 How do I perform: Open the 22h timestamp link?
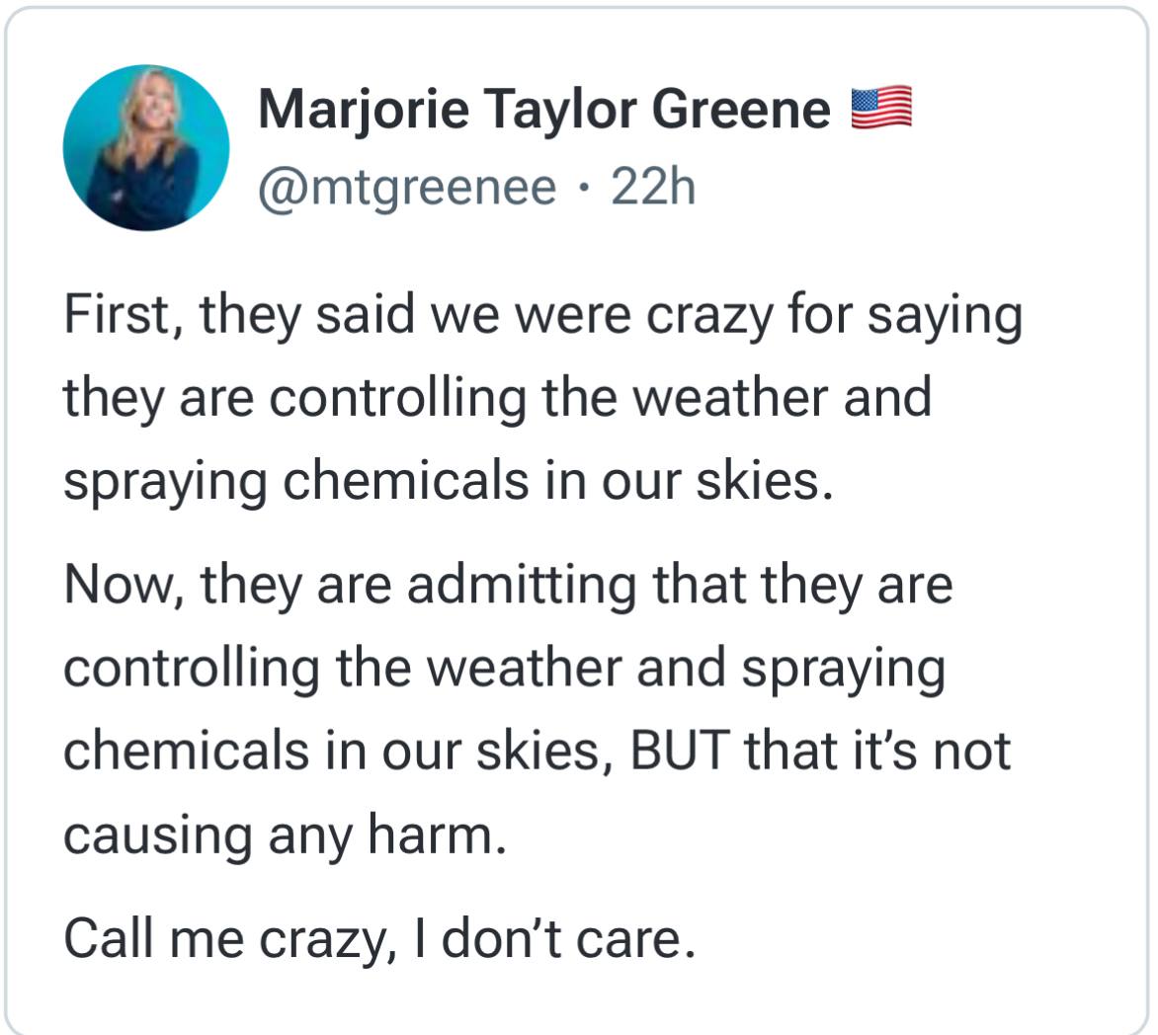pyautogui.click(x=653, y=187)
